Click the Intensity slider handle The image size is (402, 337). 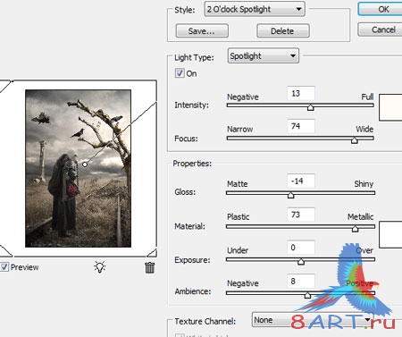point(310,107)
